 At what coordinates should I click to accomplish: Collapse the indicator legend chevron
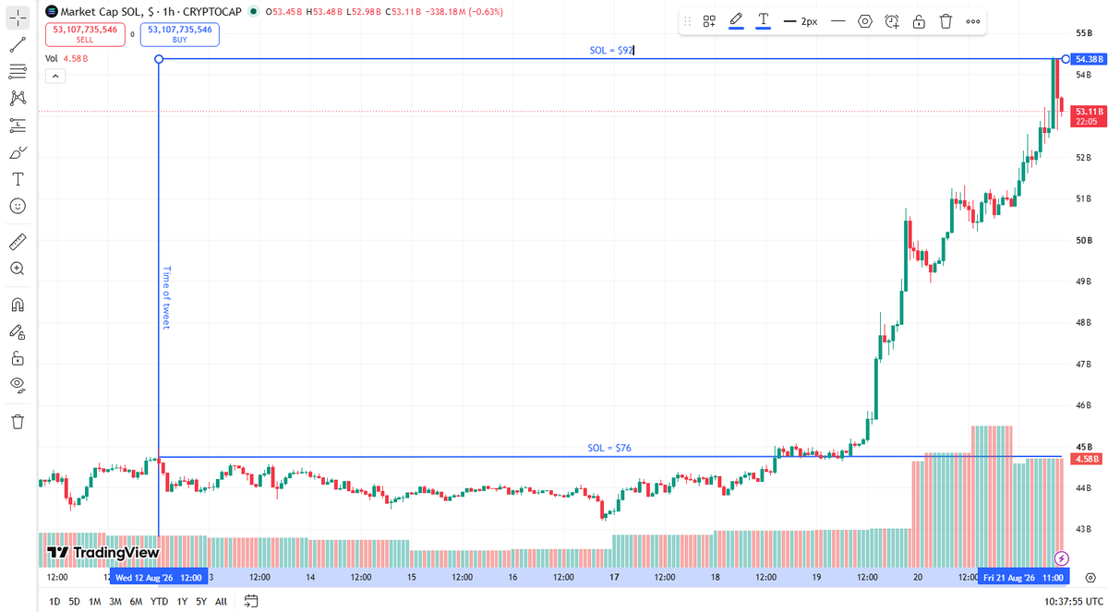[x=54, y=76]
